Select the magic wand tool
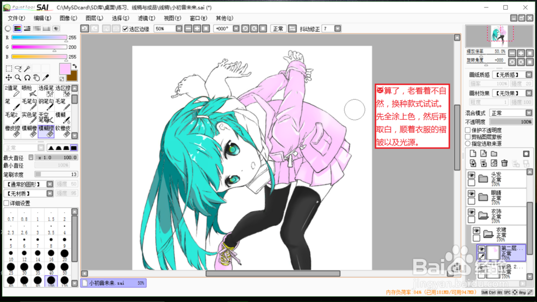This screenshot has height=302, width=537. click(27, 69)
